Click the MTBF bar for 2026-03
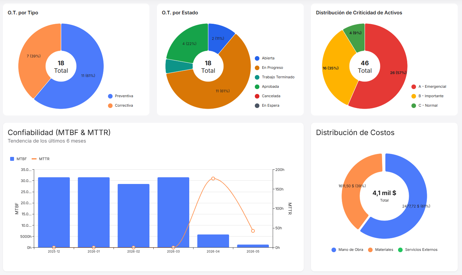 click(x=173, y=212)
